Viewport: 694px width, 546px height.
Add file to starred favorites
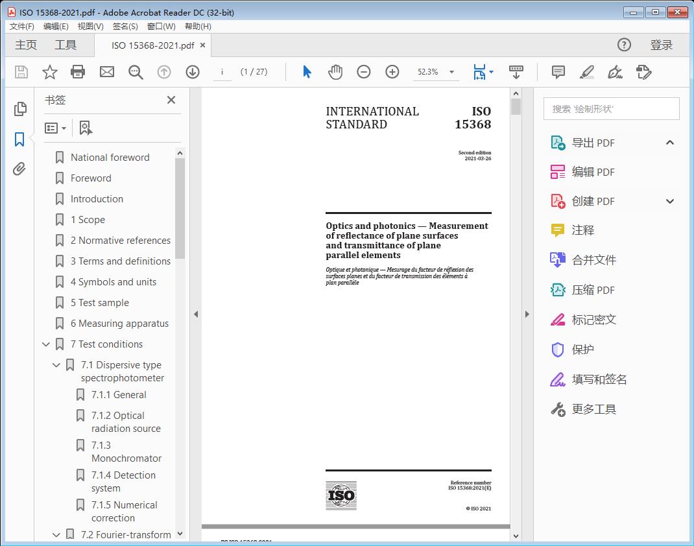pos(49,72)
